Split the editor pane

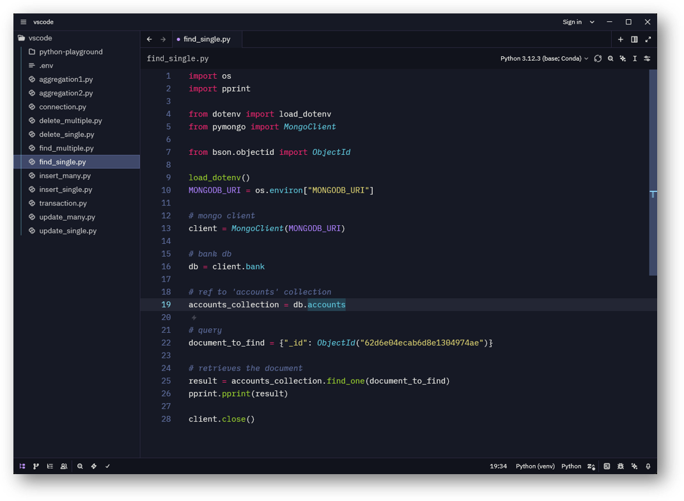pyautogui.click(x=634, y=39)
